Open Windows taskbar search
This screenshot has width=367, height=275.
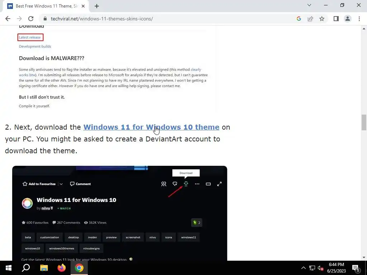(x=26, y=268)
